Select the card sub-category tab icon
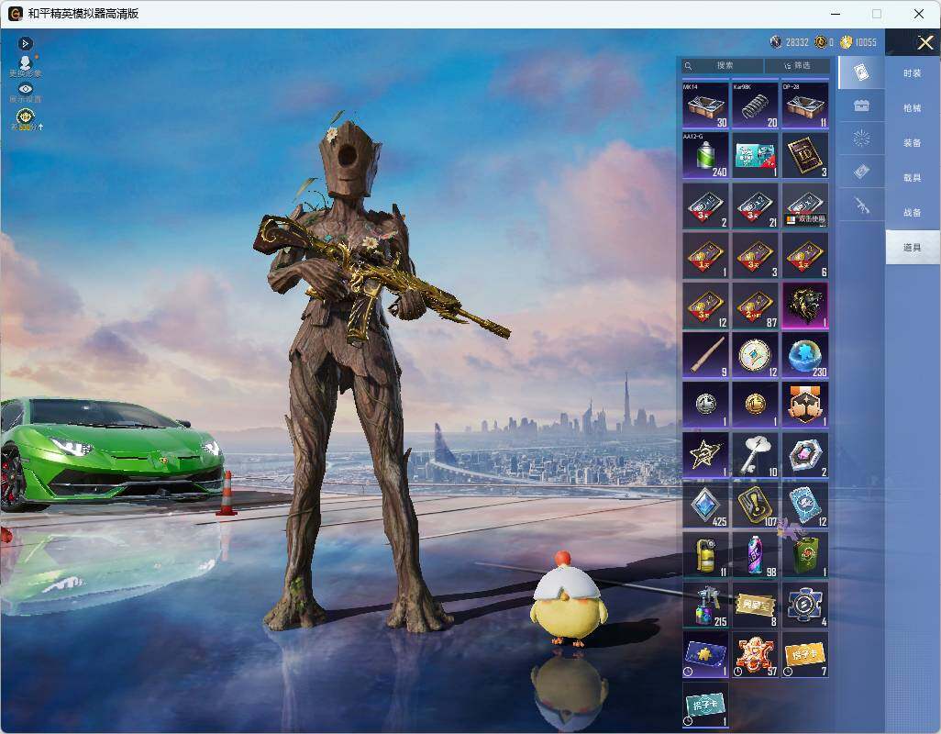The image size is (941, 734). [861, 72]
